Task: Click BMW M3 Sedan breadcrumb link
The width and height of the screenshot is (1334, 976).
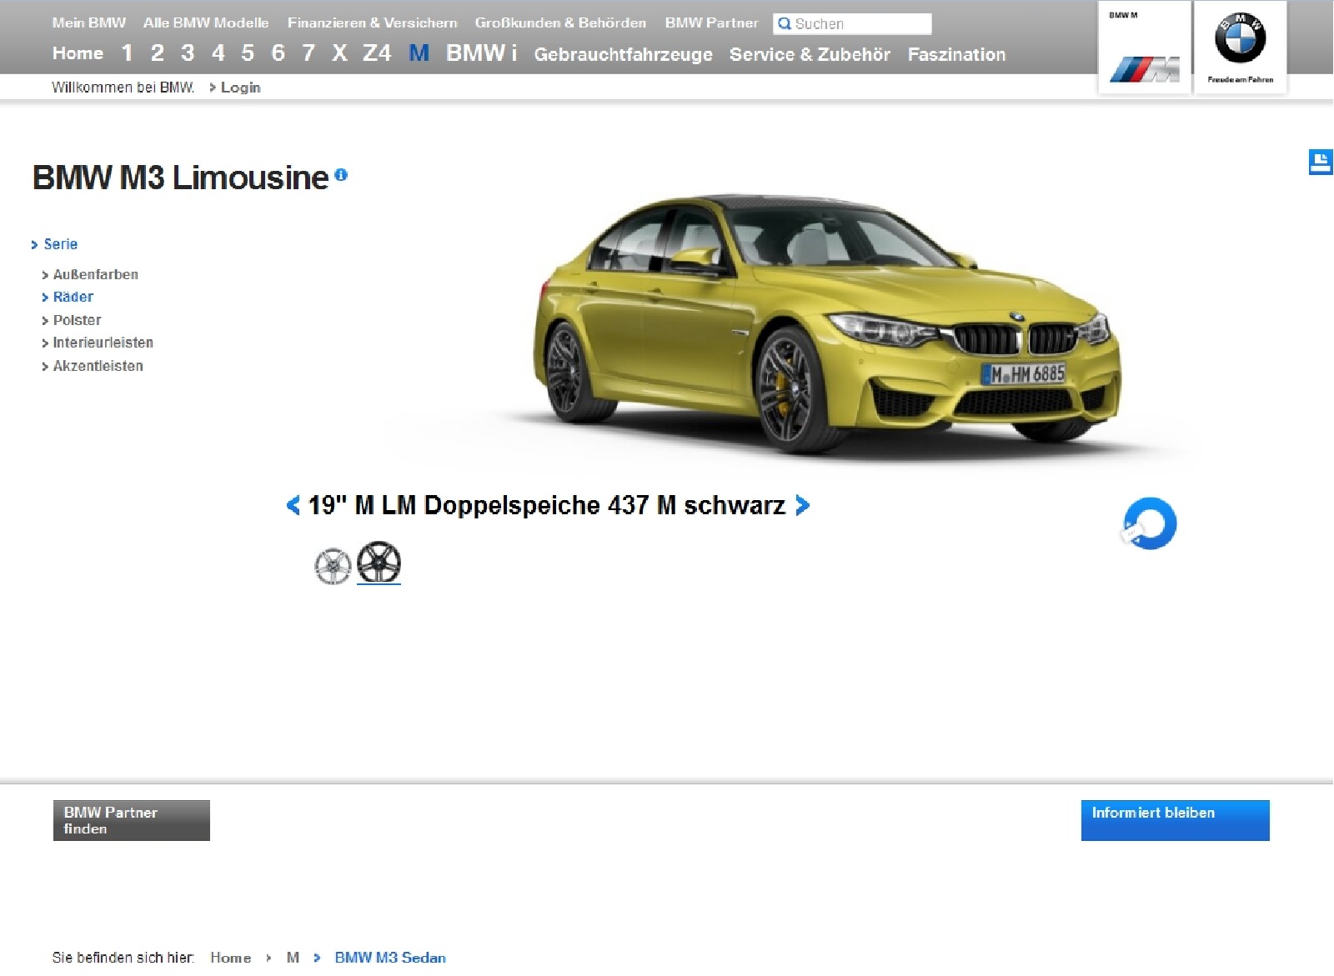Action: [x=390, y=958]
